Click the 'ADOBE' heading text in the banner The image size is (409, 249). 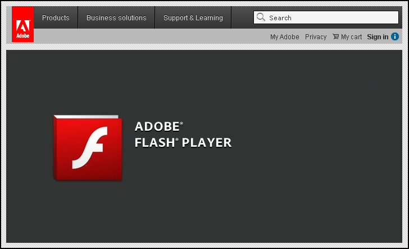[x=157, y=127]
